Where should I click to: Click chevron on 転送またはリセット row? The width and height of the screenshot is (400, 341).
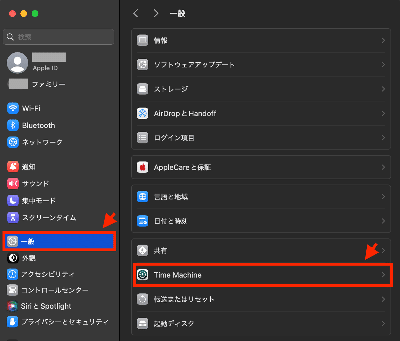[x=383, y=299]
